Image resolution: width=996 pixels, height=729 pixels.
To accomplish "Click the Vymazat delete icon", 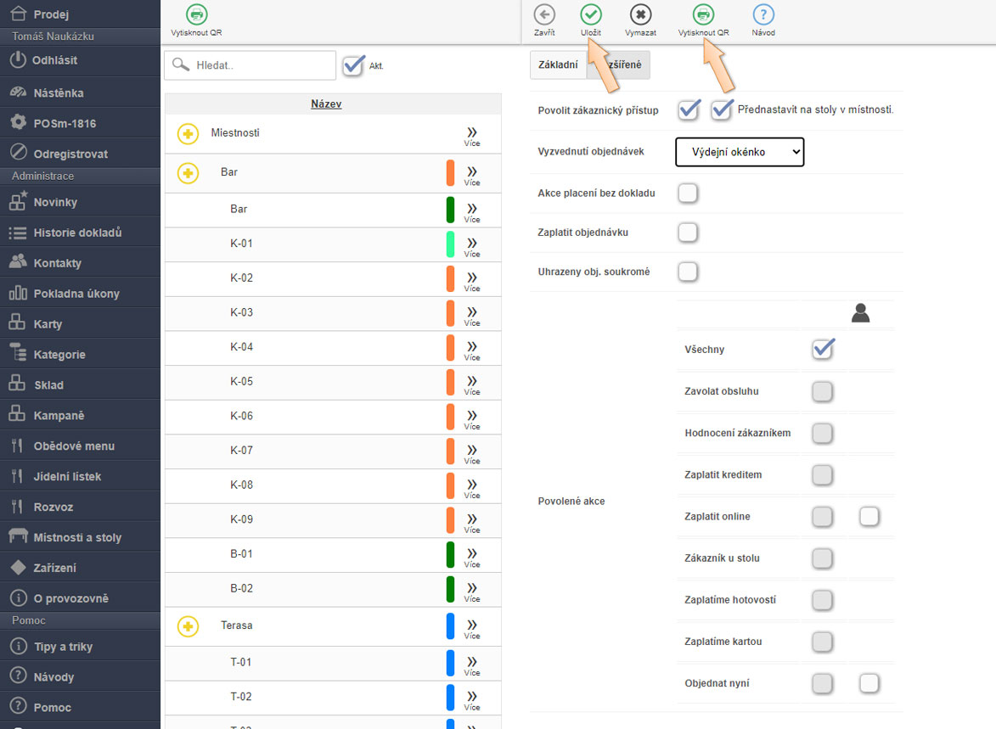I will point(640,14).
